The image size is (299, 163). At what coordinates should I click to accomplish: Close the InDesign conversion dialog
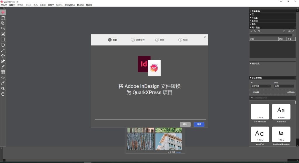(205, 37)
